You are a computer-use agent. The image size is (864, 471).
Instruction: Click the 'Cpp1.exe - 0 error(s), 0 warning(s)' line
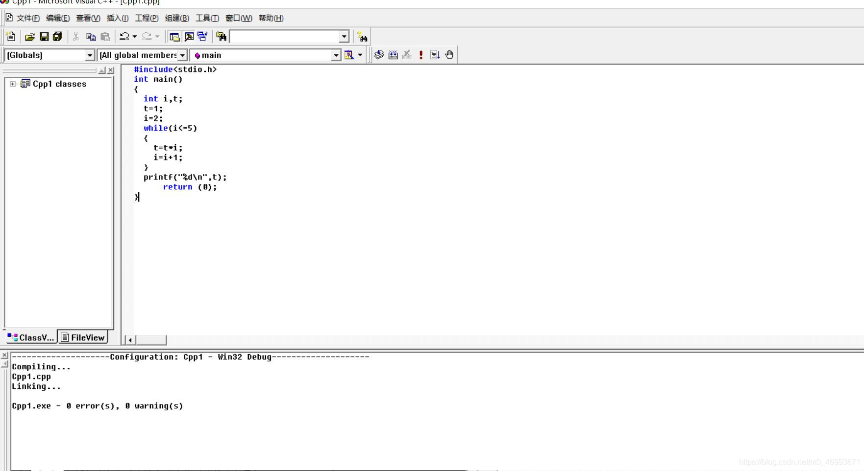(98, 406)
